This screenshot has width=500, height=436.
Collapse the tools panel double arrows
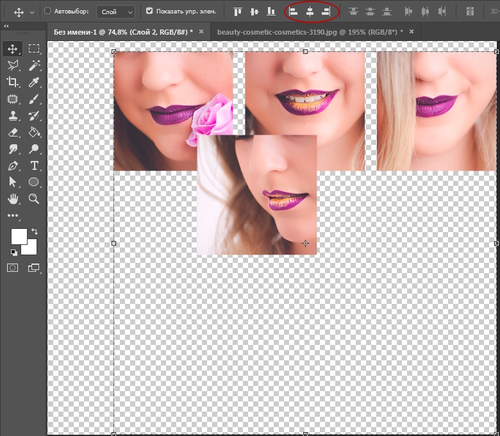coord(6,26)
